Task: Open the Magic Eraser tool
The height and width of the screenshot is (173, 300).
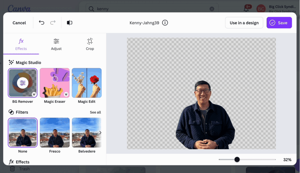Action: [x=54, y=83]
